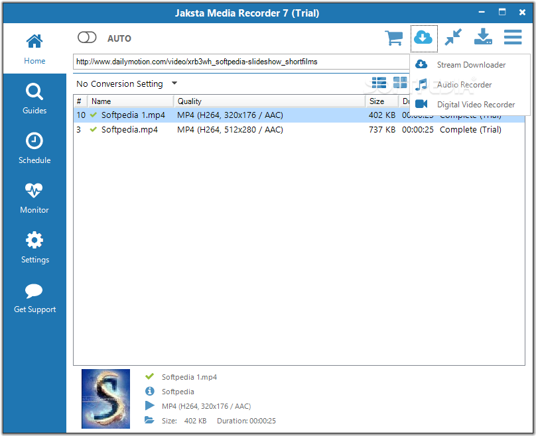Click the compact view arrows icon

pos(453,37)
